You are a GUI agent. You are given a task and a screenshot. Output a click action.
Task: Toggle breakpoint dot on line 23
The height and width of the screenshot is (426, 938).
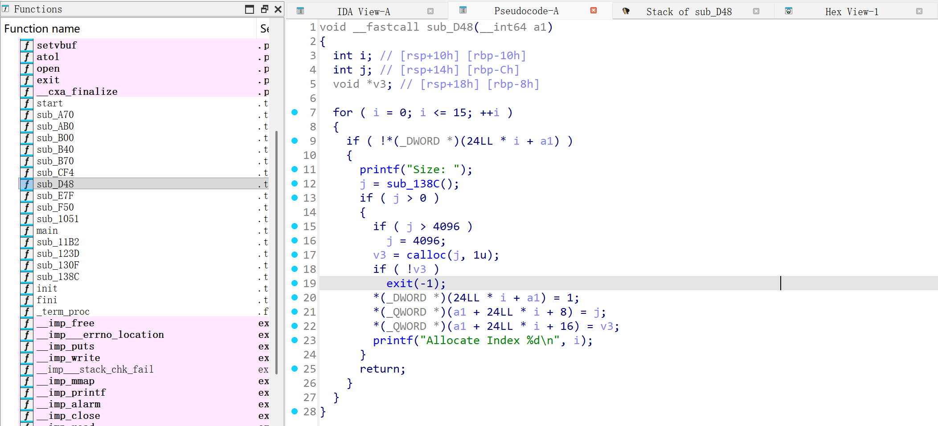[295, 340]
